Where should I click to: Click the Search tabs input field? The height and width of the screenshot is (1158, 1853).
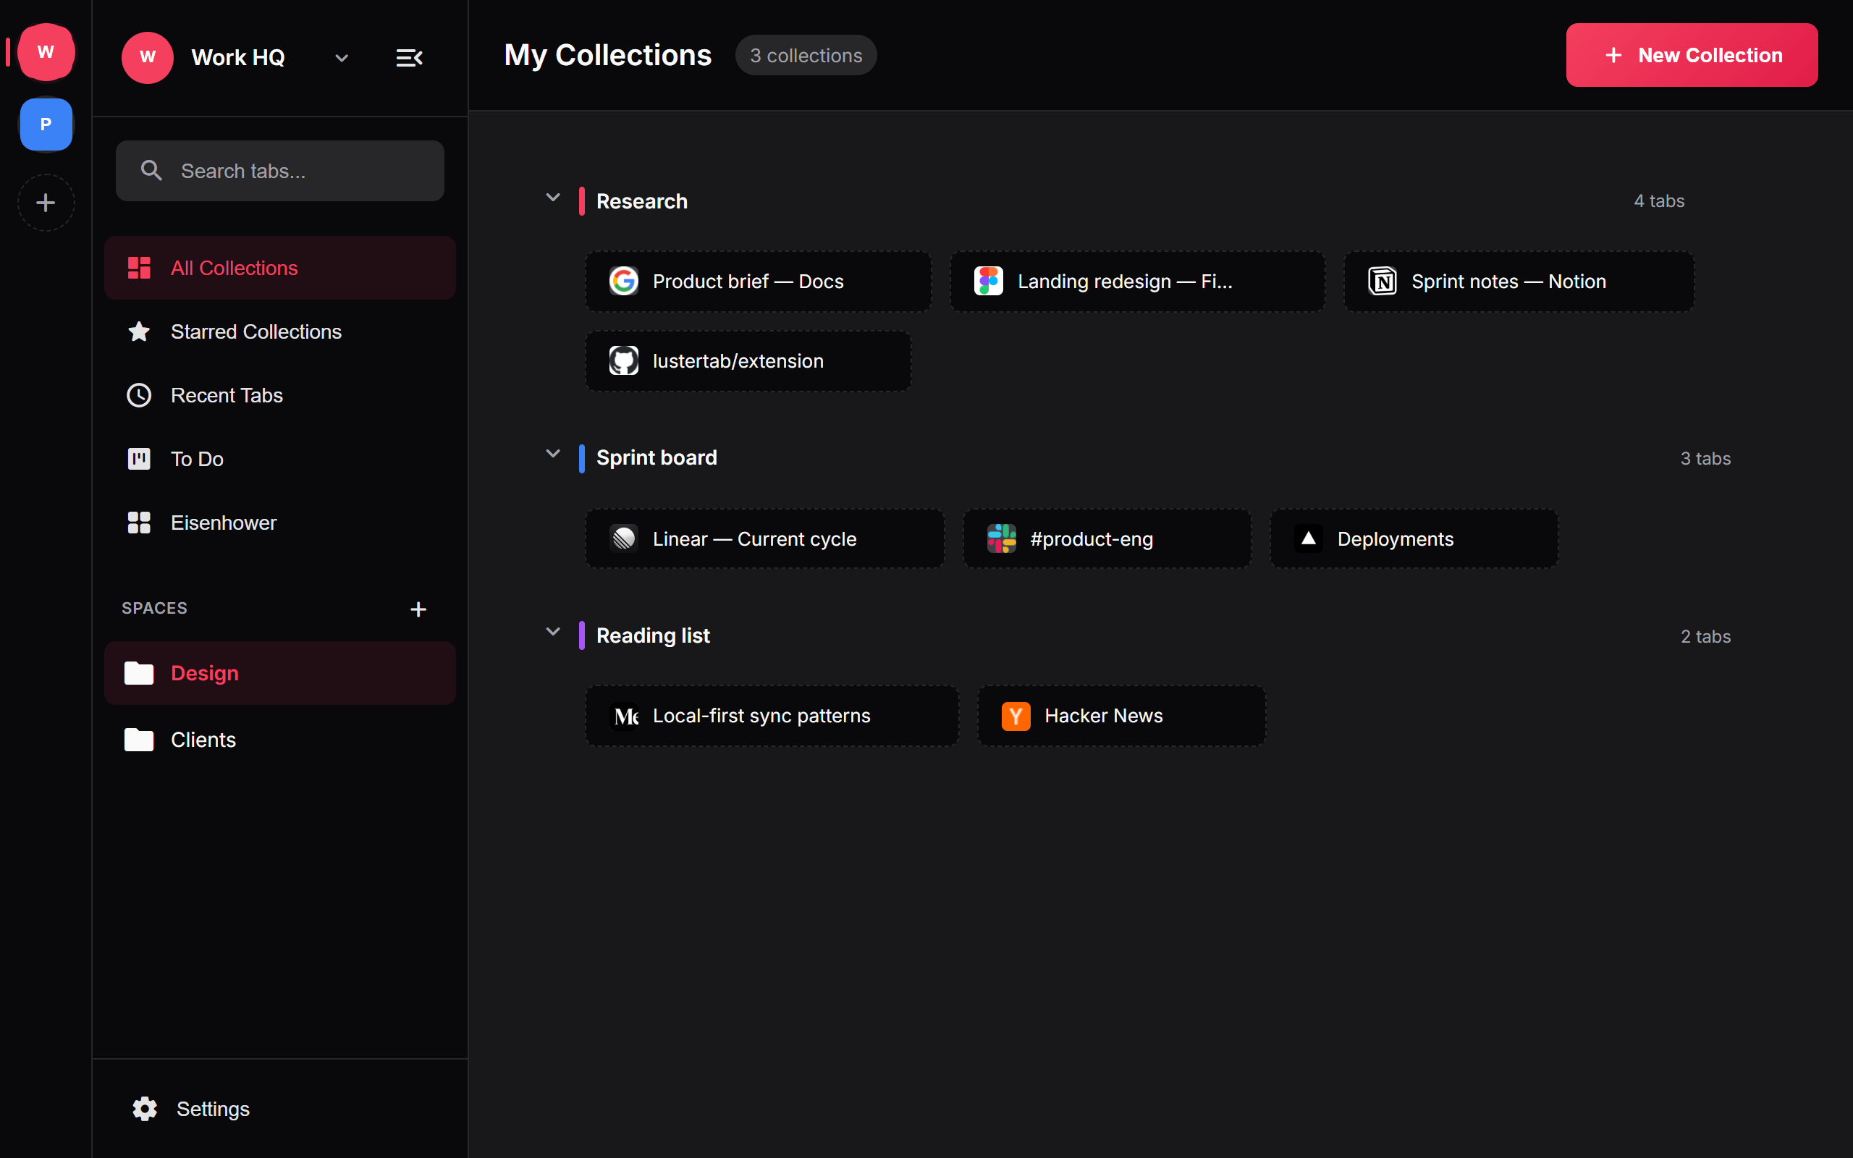[x=279, y=171]
